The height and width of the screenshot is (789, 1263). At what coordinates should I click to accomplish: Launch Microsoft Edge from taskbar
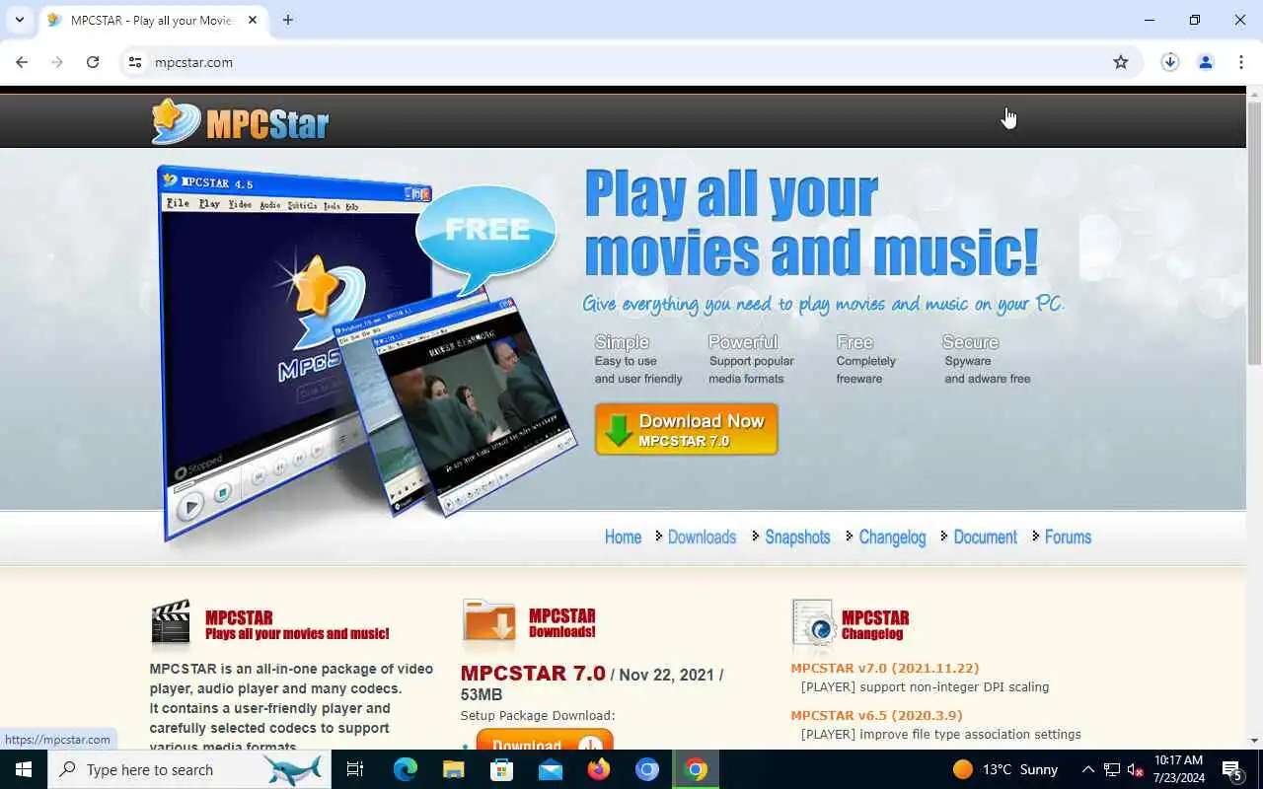(x=406, y=769)
